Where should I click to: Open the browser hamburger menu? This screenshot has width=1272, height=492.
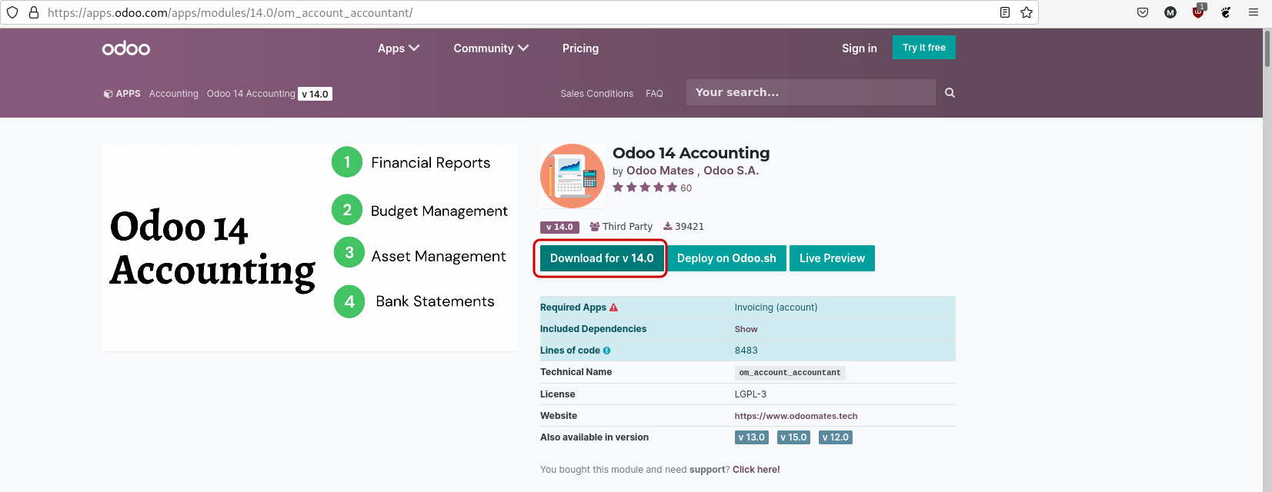coord(1254,12)
